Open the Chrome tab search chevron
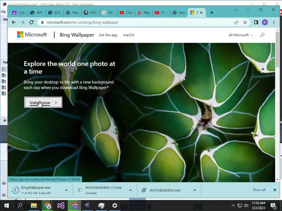Image resolution: width=282 pixels, height=211 pixels. (235, 10)
